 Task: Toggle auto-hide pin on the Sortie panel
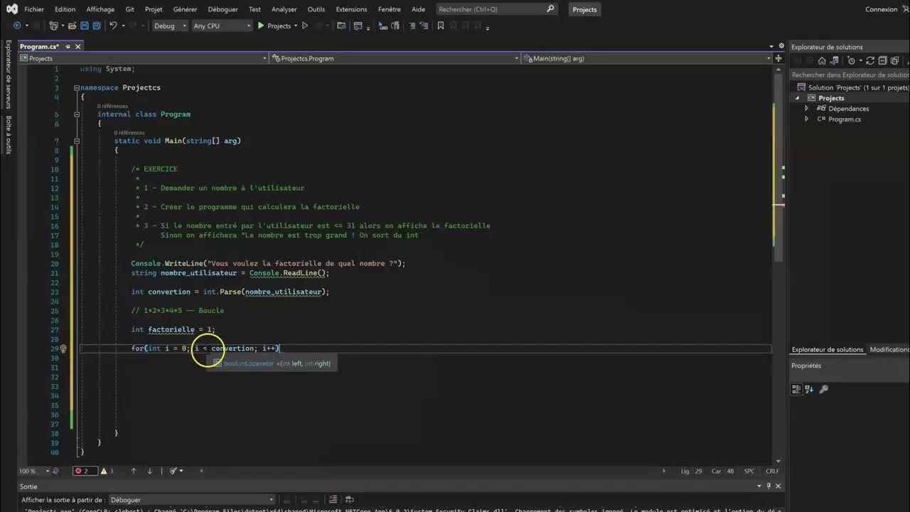point(768,486)
